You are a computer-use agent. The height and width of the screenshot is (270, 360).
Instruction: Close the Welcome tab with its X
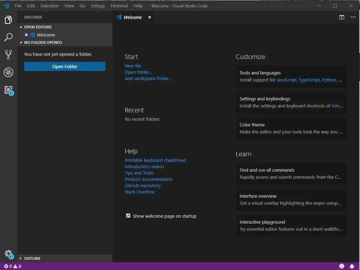[x=150, y=17]
